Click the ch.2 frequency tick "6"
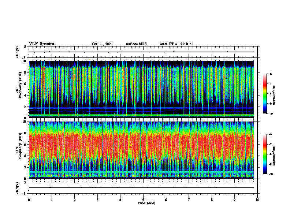 click(26, 145)
